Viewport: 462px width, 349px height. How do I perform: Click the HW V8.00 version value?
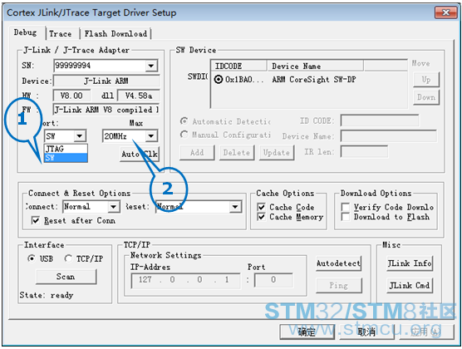tap(71, 96)
